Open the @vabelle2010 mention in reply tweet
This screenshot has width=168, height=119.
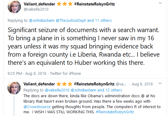tap(57, 90)
